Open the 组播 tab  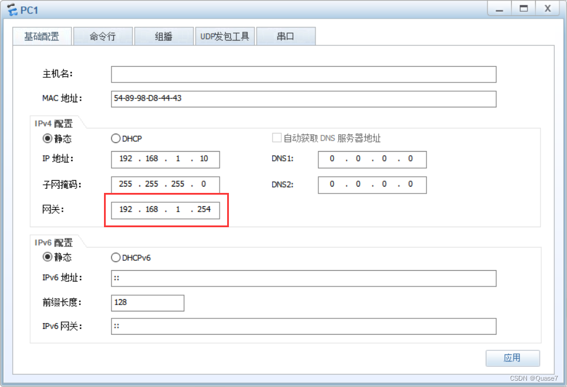[x=164, y=36]
